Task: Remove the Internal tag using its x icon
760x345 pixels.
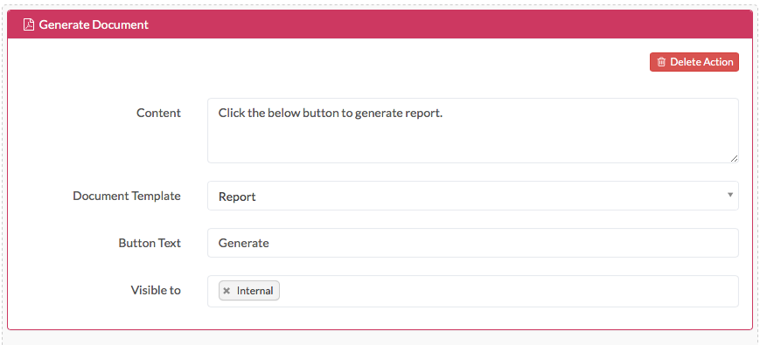Action: [x=227, y=291]
